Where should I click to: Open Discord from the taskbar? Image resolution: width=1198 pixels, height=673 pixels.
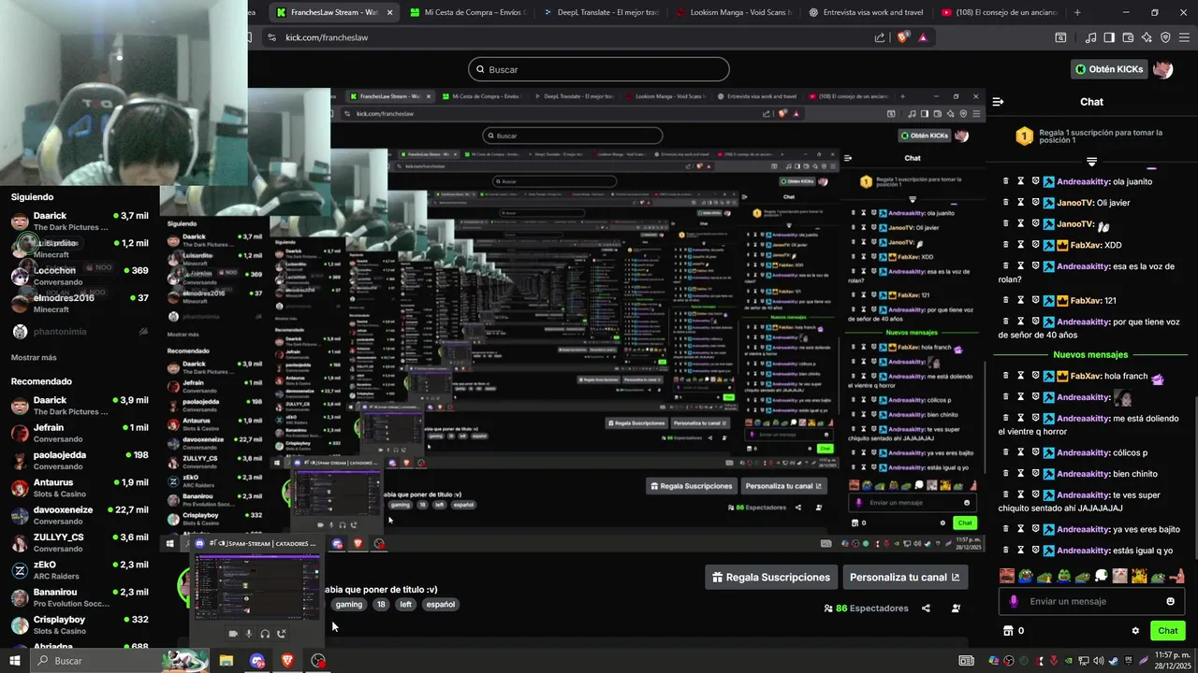pos(257,661)
